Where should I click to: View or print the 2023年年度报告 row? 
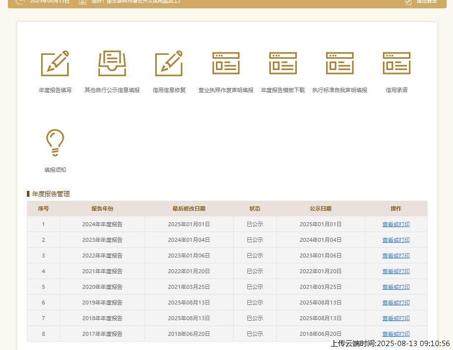396,240
